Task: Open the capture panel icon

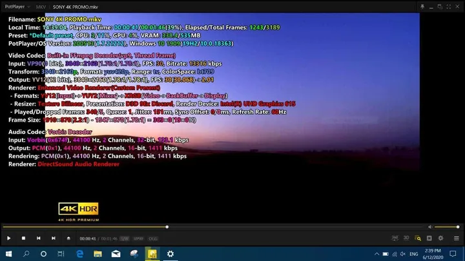Action: pyautogui.click(x=429, y=238)
